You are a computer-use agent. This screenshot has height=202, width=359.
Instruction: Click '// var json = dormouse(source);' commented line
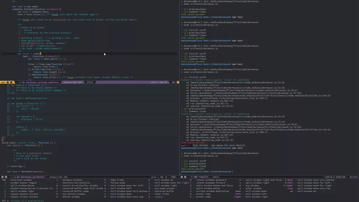27,98
